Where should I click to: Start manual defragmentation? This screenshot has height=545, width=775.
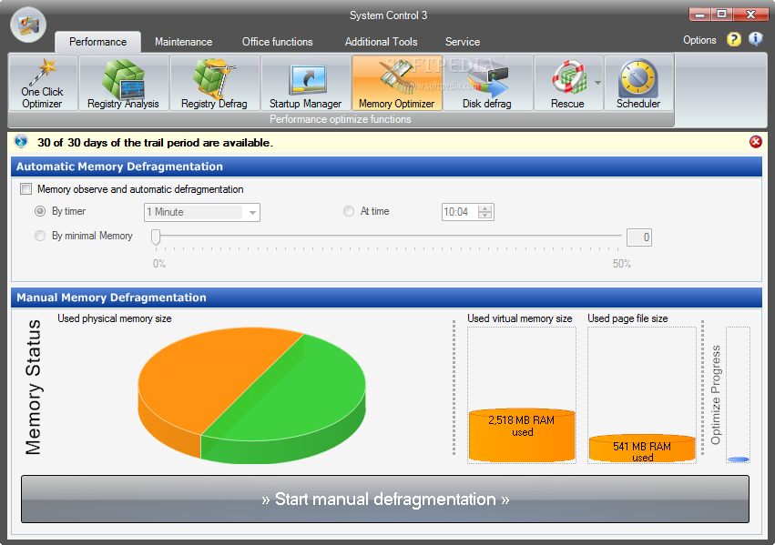[385, 500]
